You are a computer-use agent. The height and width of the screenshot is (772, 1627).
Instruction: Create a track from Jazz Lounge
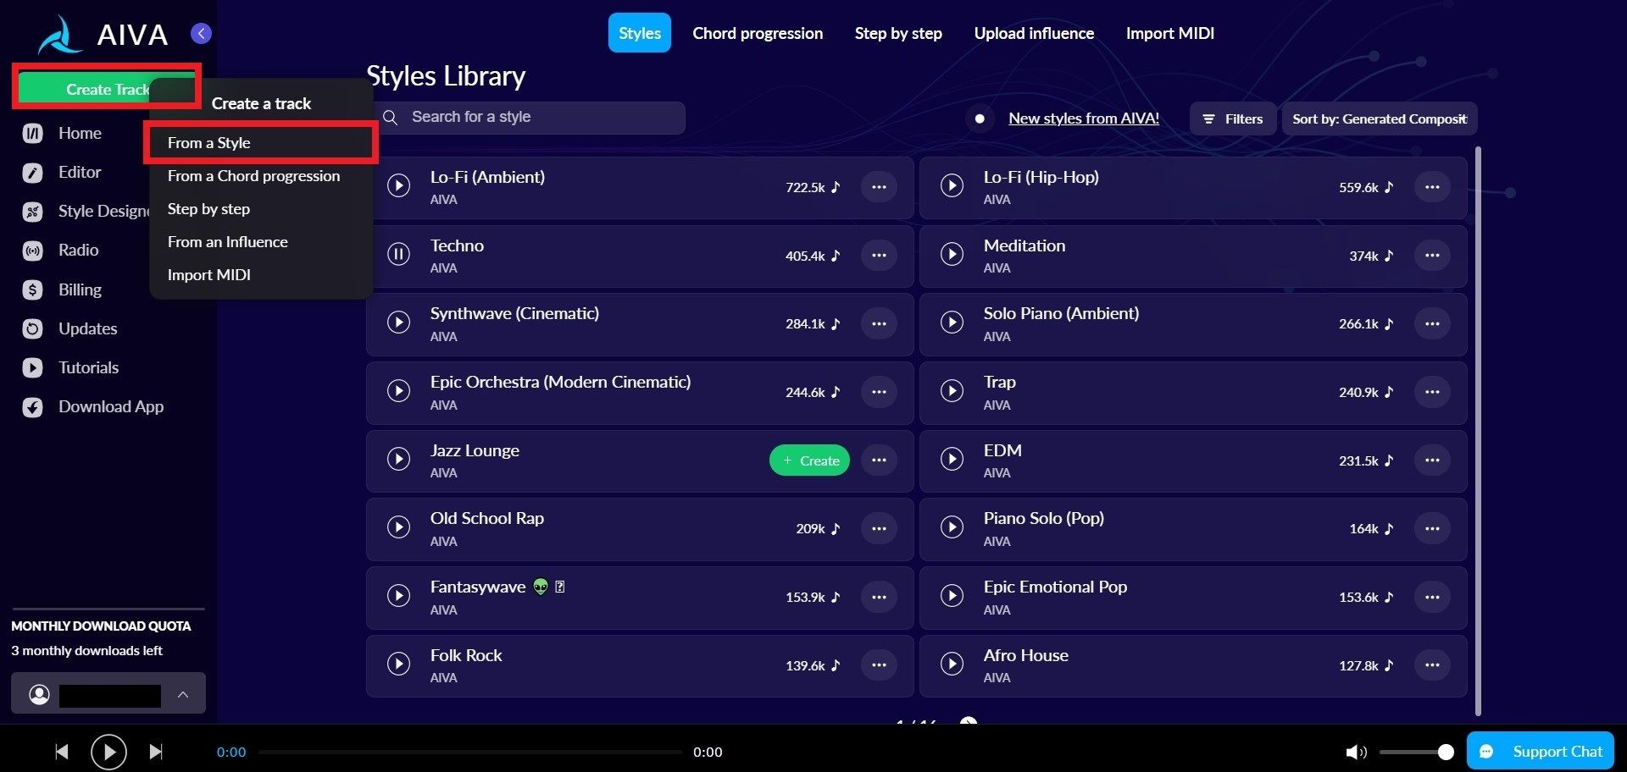click(x=809, y=460)
